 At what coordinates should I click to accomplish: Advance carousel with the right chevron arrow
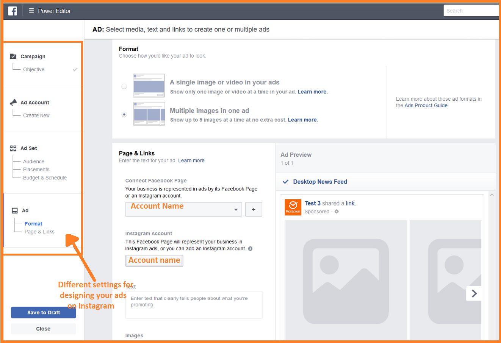[474, 293]
